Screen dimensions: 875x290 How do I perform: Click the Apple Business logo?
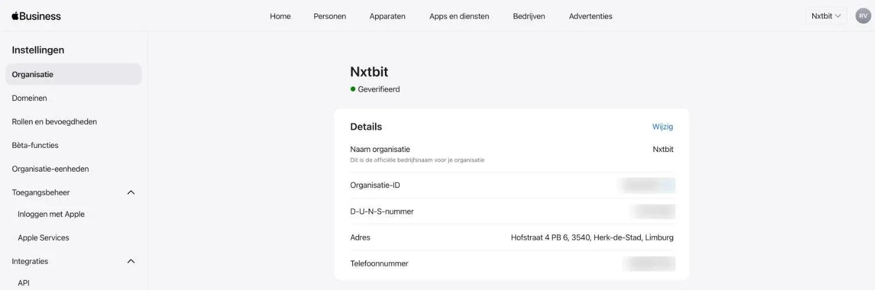(36, 16)
